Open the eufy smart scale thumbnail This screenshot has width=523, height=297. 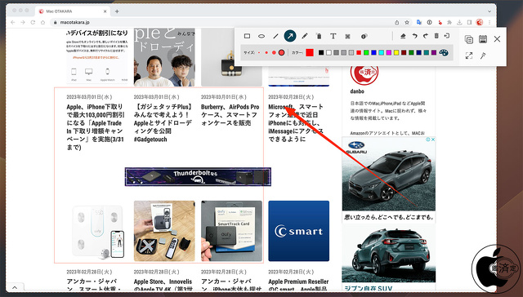point(97,231)
